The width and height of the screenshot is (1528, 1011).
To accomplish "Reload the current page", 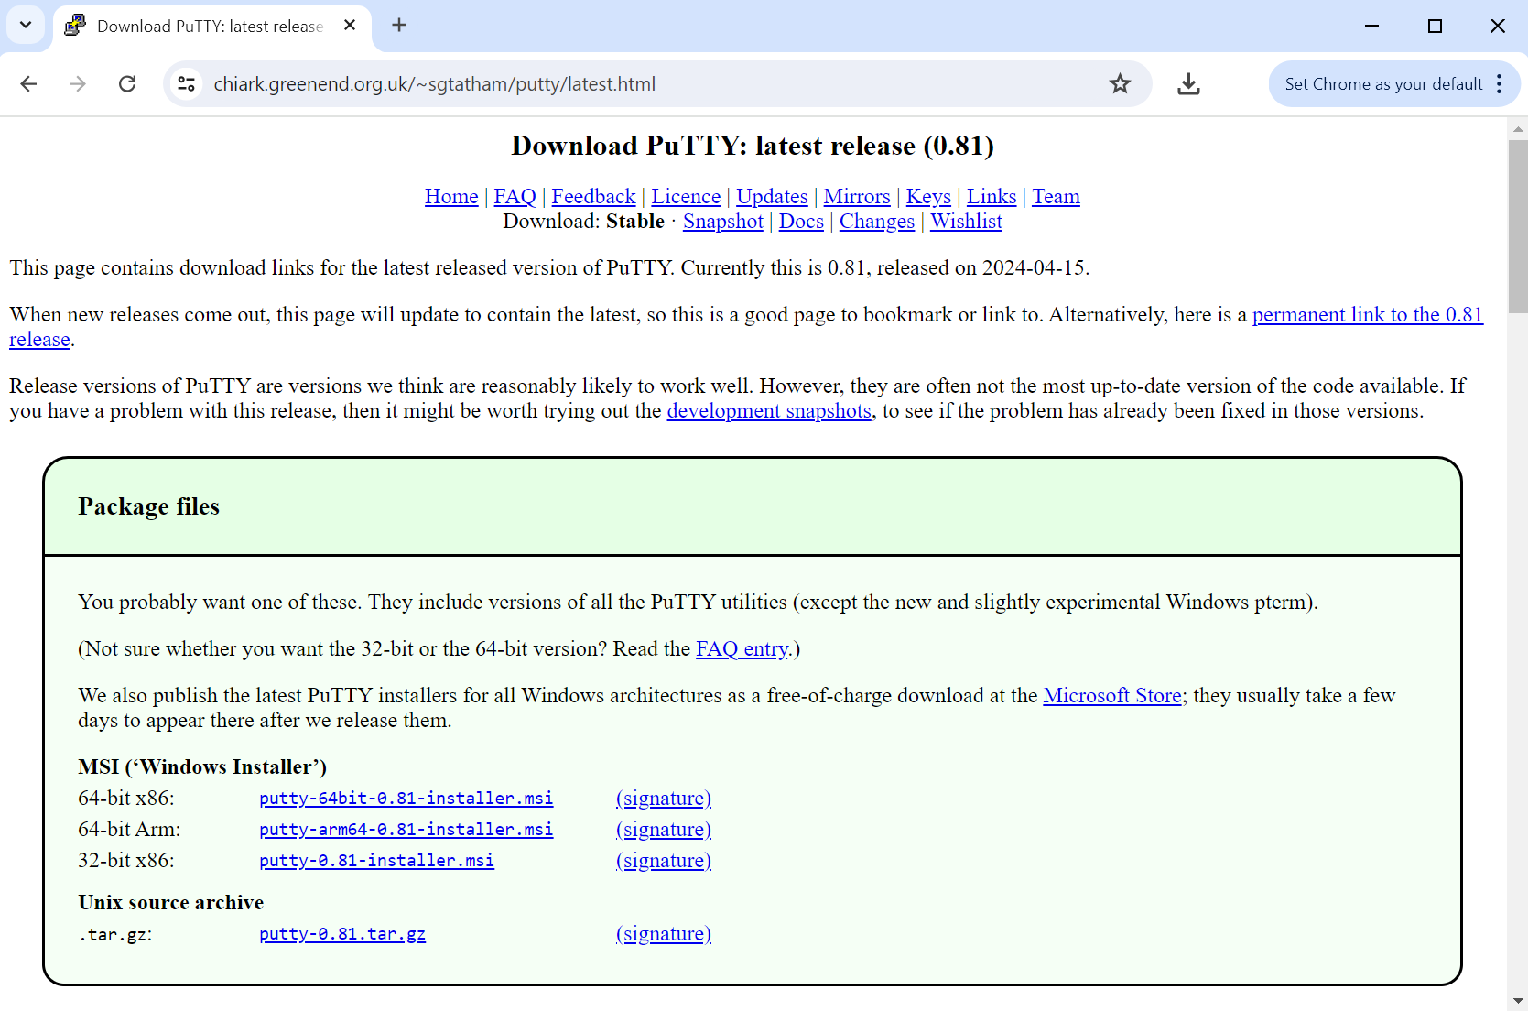I will pyautogui.click(x=127, y=84).
